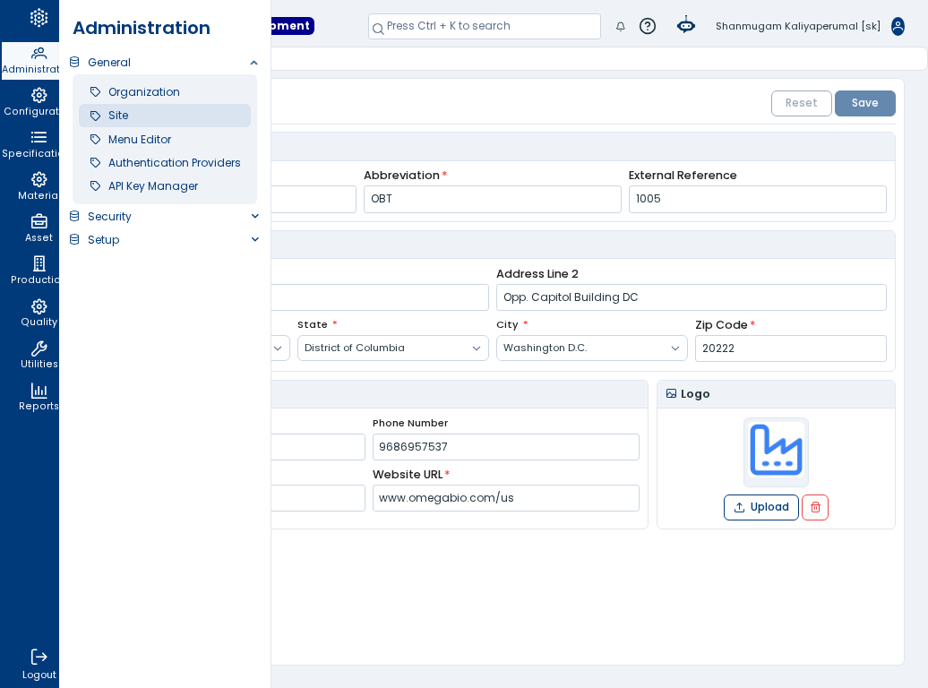Open notifications bell
The image size is (928, 688).
coord(620,26)
